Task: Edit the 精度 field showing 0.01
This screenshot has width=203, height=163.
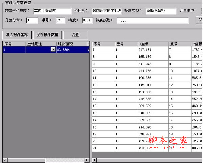Action: (x=88, y=20)
